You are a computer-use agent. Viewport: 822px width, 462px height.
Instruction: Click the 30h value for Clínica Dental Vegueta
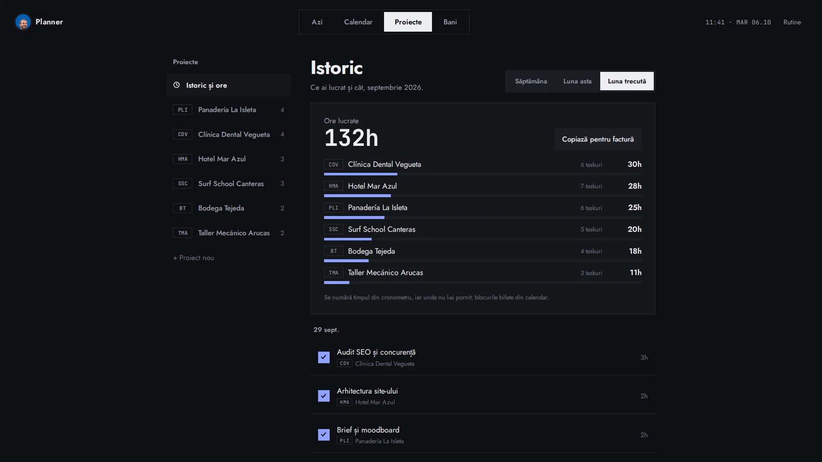(634, 164)
